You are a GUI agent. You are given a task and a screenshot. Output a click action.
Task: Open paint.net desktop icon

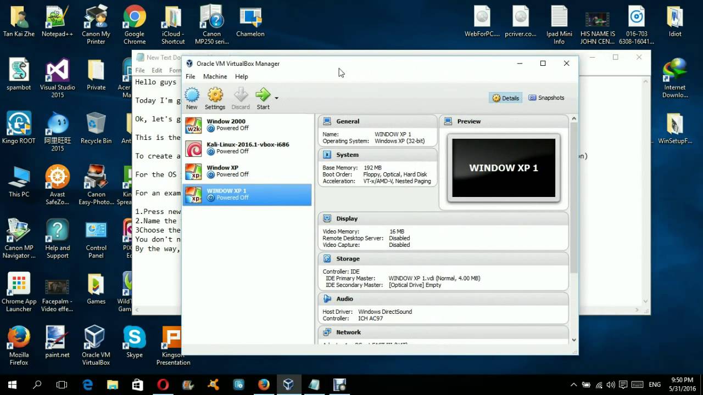tap(57, 342)
